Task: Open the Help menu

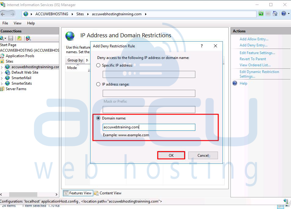Action: [x=31, y=23]
